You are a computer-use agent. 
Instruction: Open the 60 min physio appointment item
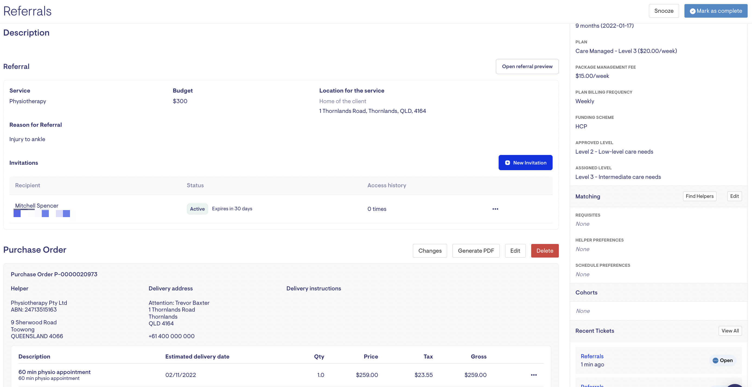tap(54, 372)
